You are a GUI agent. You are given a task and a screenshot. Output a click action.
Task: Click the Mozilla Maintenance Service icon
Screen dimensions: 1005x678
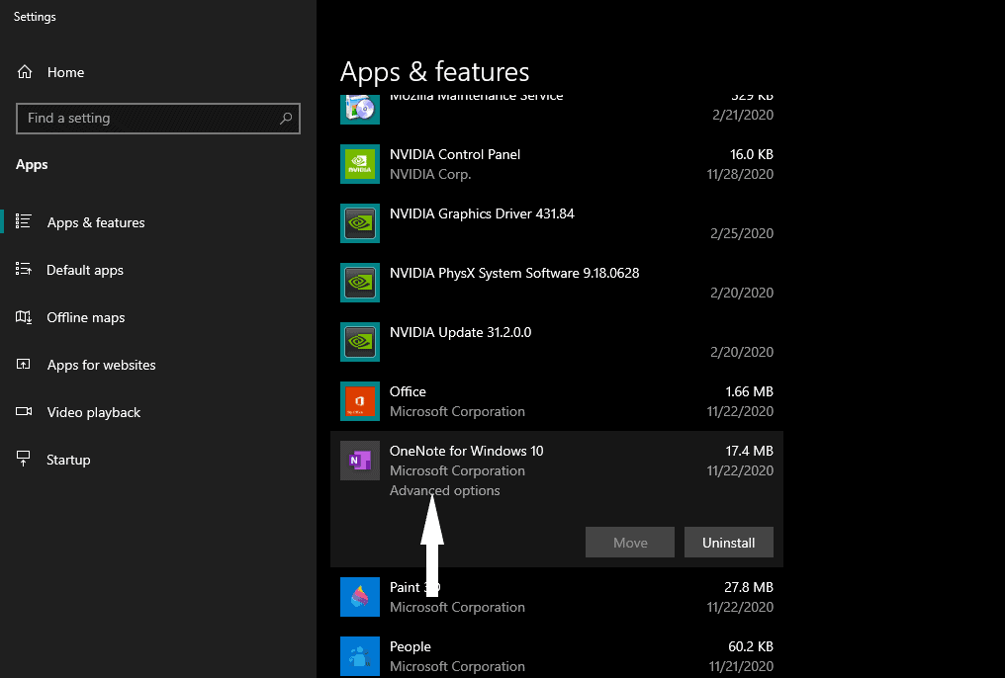tap(360, 110)
